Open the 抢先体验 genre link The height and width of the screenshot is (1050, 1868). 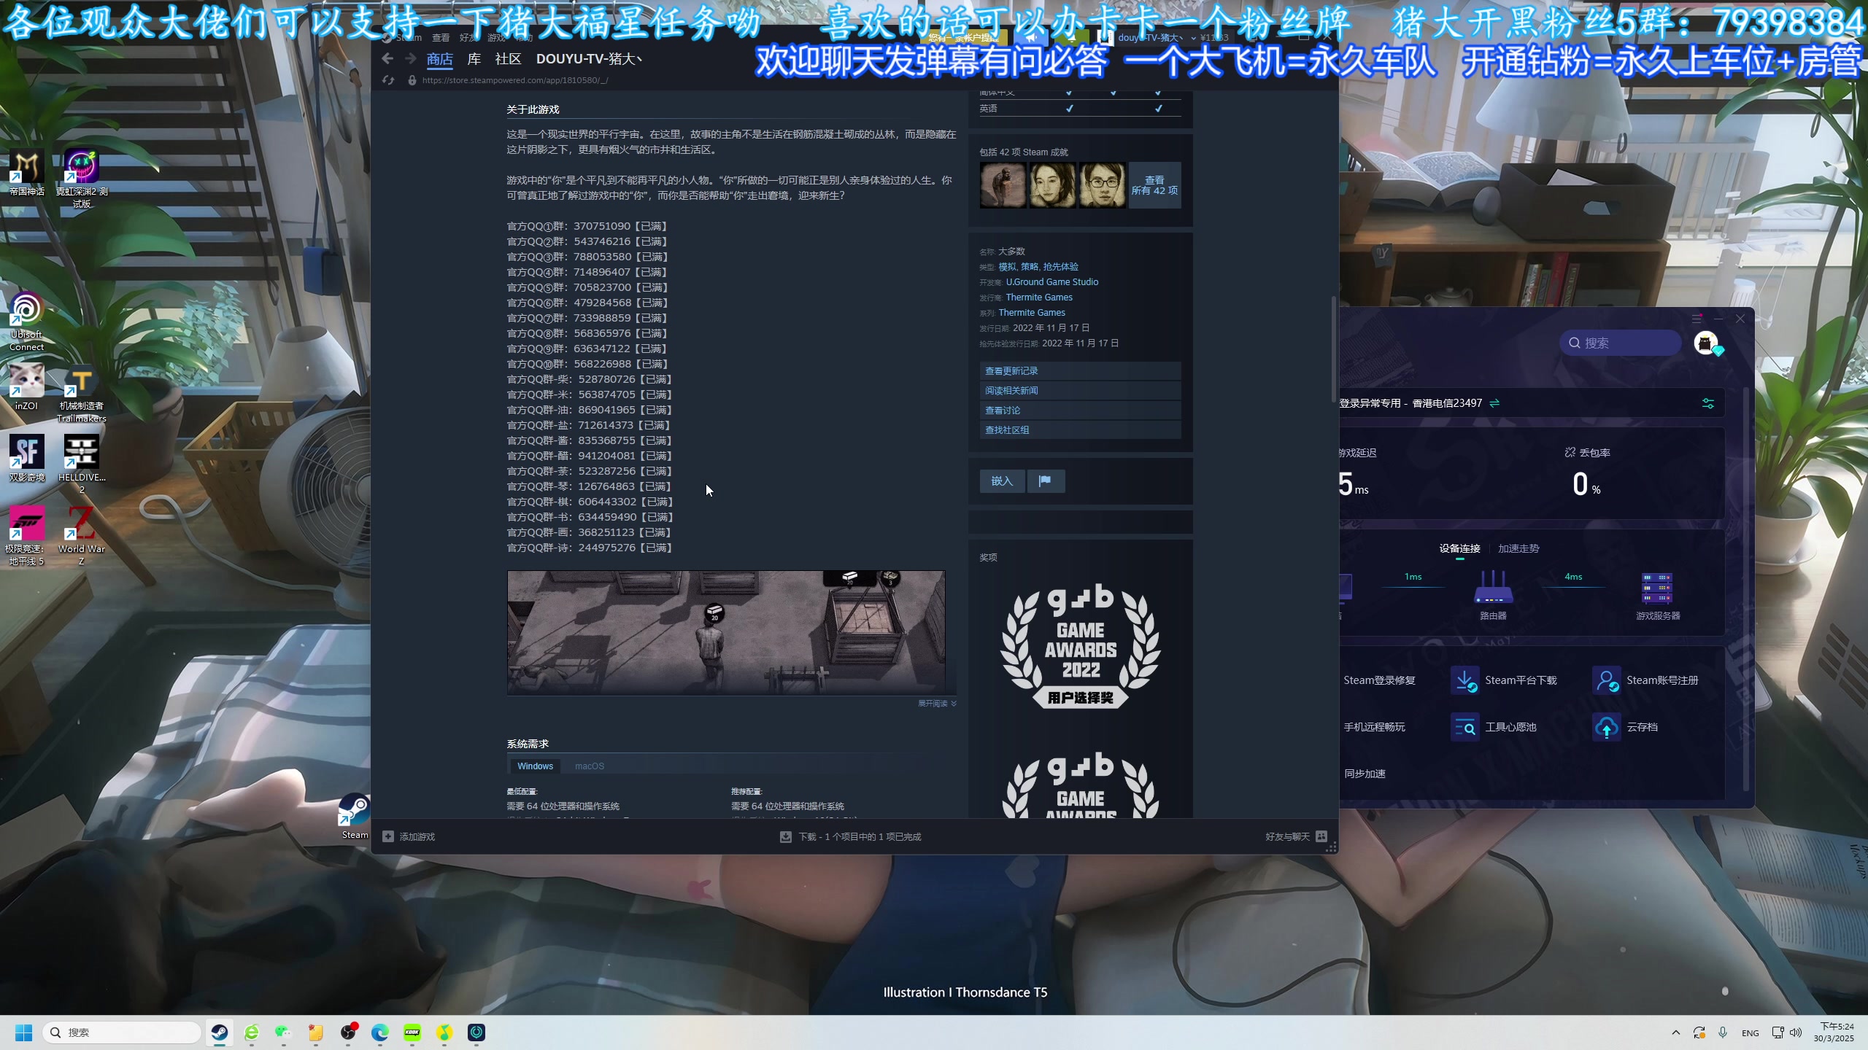coord(1060,267)
